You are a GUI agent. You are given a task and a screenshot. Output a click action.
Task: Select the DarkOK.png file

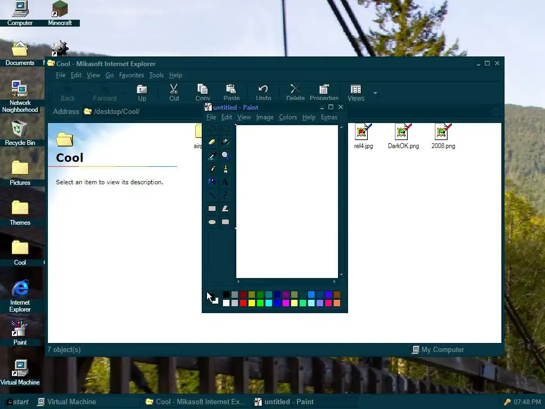coord(403,136)
